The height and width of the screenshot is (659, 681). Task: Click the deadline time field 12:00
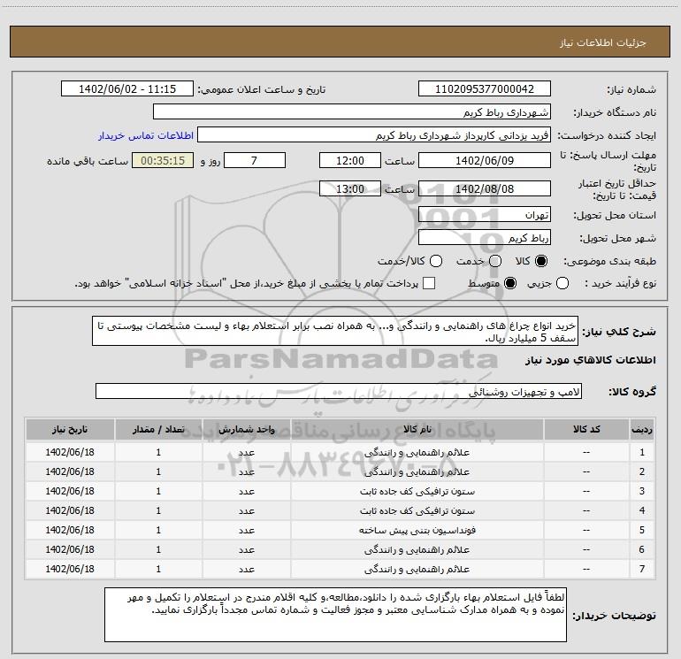350,160
